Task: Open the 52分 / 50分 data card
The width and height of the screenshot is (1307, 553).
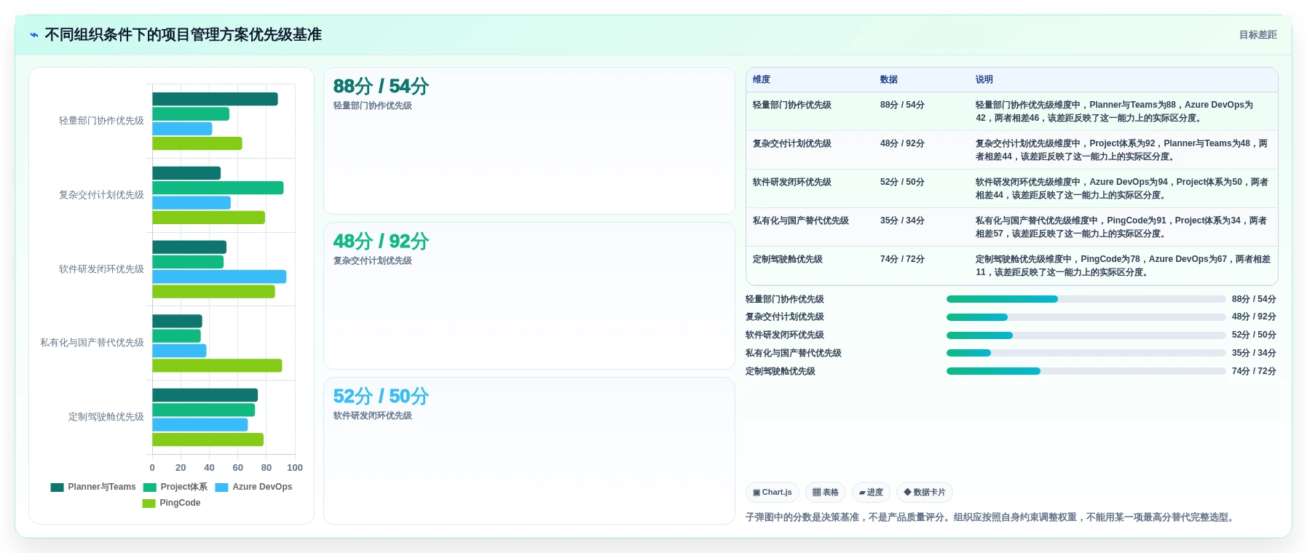Action: [x=529, y=450]
